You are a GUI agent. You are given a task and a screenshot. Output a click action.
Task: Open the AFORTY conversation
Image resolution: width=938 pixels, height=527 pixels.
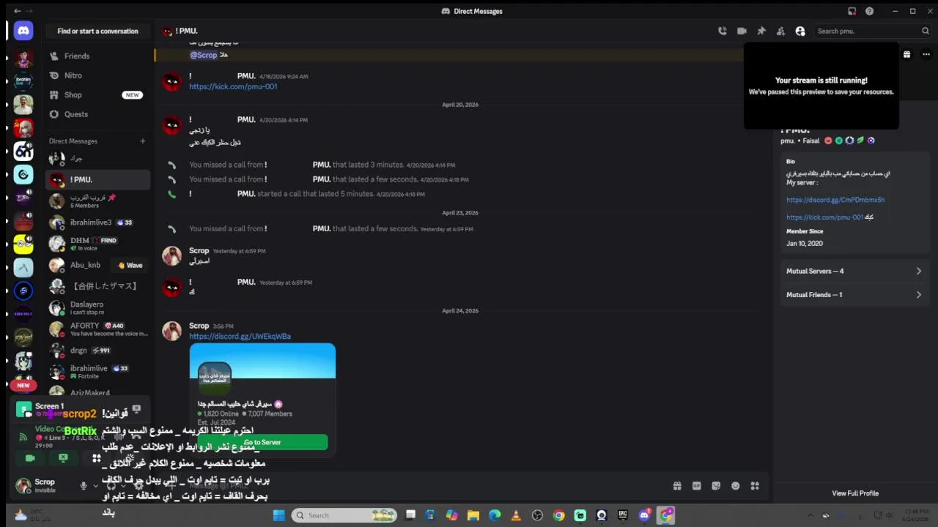[97, 329]
